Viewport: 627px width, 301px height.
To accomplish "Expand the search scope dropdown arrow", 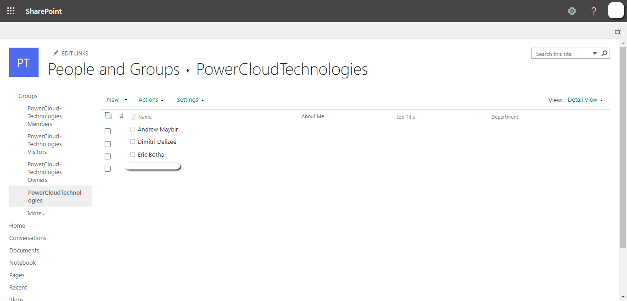I will pyautogui.click(x=595, y=54).
